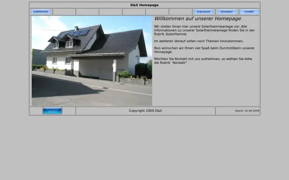Click the 'D&S Homepage' title text

click(144, 5)
